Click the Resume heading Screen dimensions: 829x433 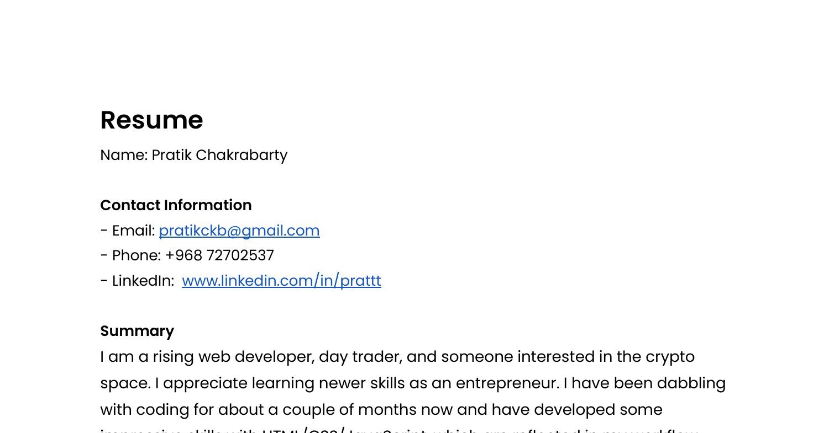151,120
